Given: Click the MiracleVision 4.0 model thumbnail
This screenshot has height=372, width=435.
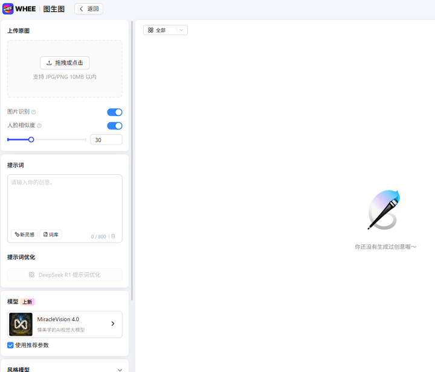Looking at the screenshot, I should (21, 324).
